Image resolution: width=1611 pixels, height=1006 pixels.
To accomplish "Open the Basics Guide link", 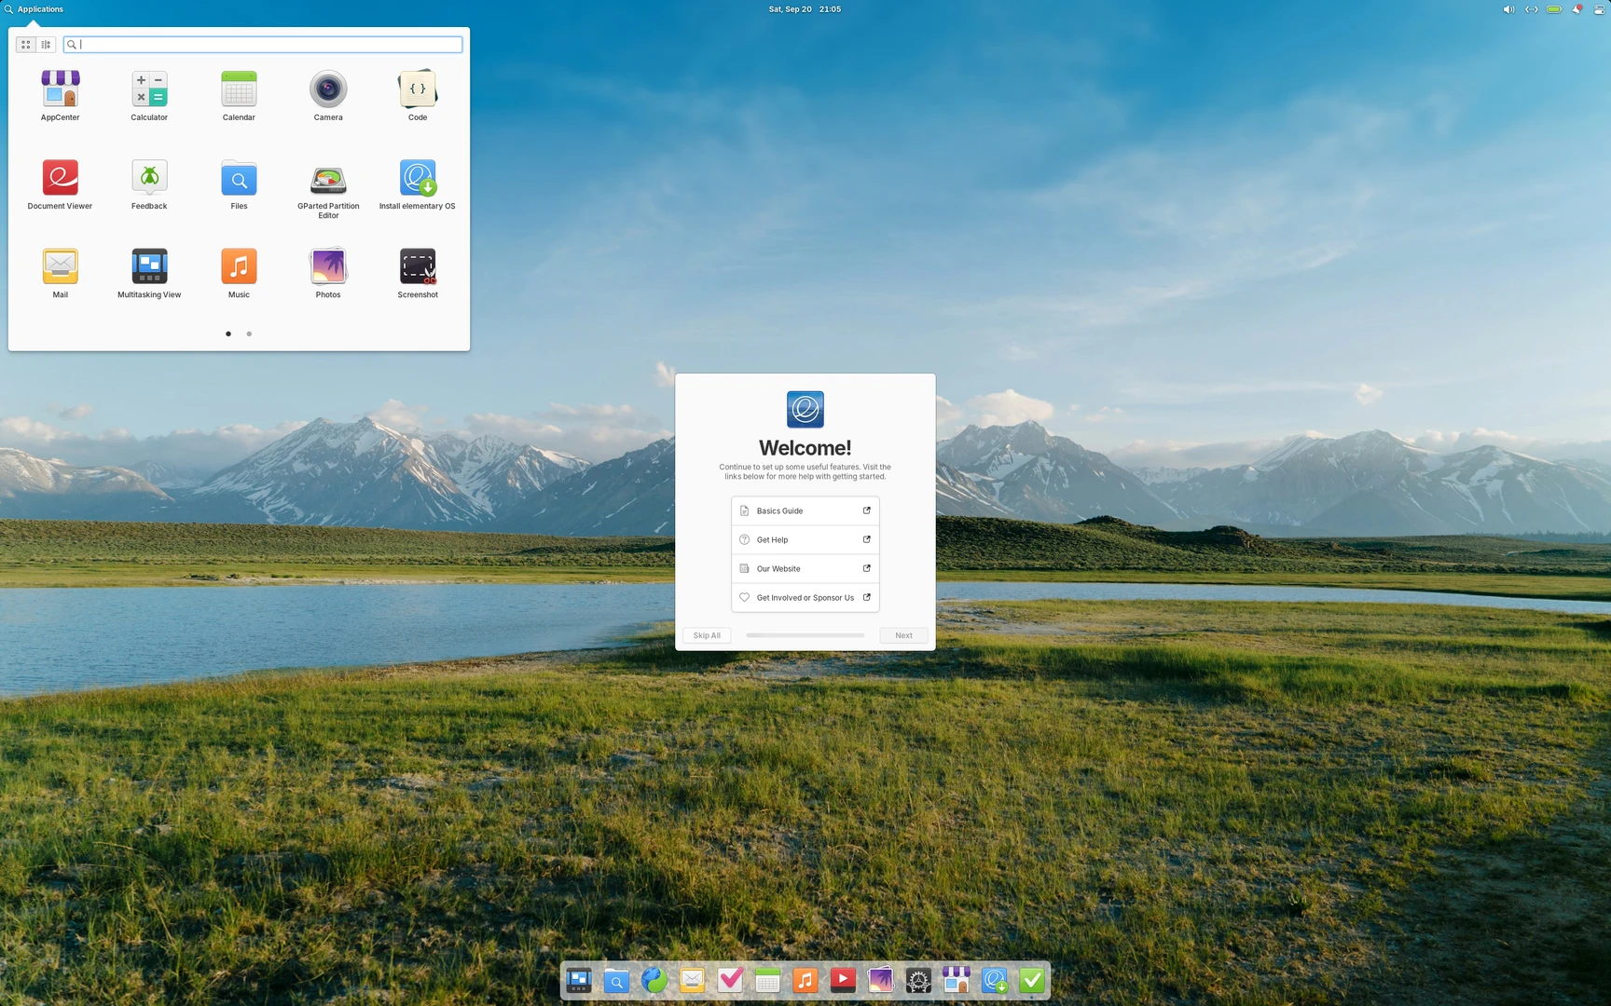I will tap(805, 510).
